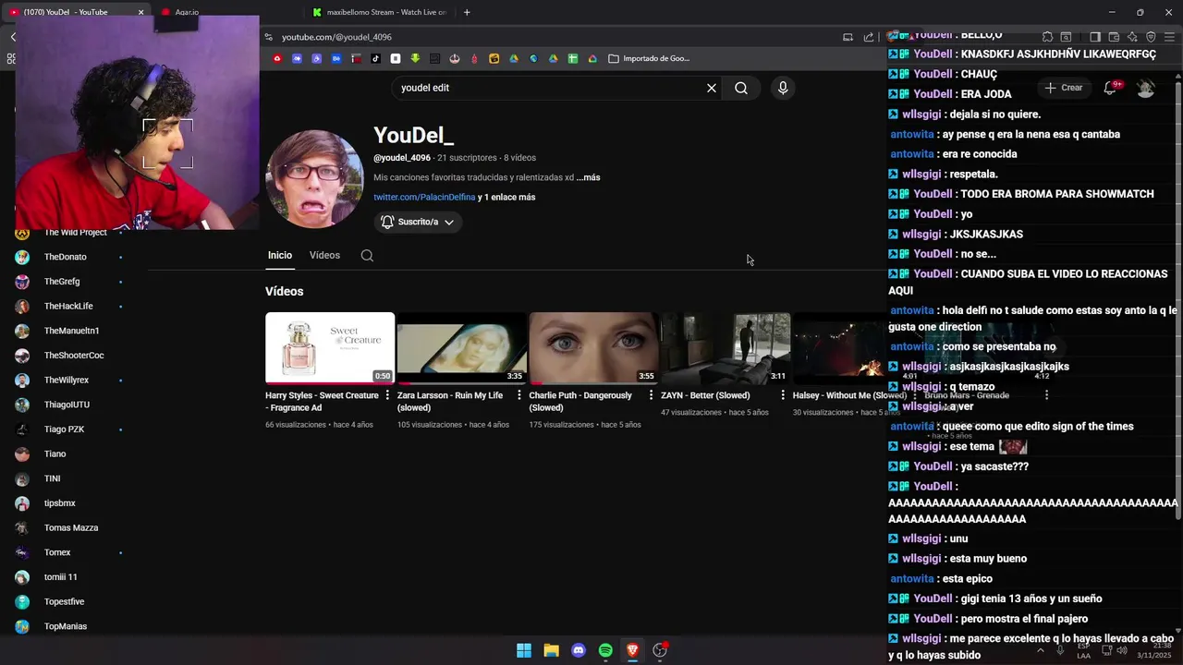
Task: Toggle the browser sidebar panel
Action: (x=1095, y=37)
